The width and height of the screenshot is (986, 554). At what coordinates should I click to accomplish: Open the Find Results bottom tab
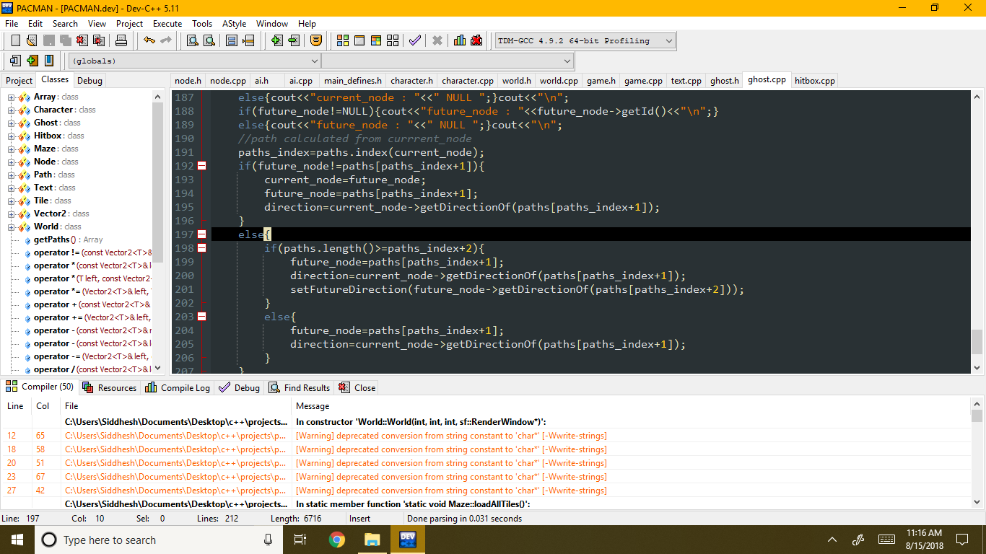point(300,387)
